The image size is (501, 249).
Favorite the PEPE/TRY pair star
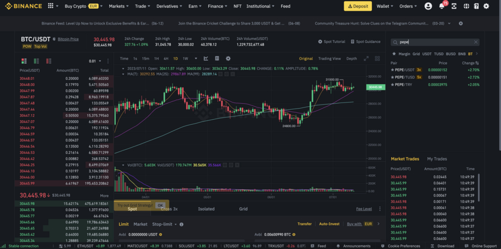[x=392, y=84]
